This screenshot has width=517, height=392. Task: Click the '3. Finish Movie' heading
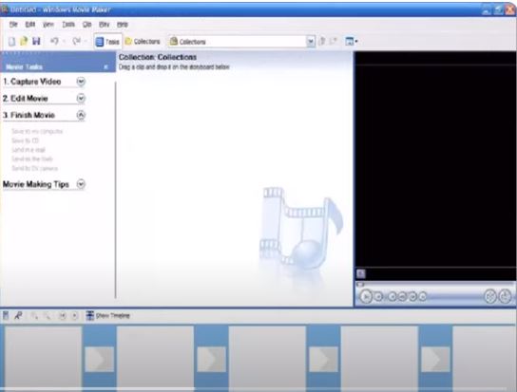(29, 115)
